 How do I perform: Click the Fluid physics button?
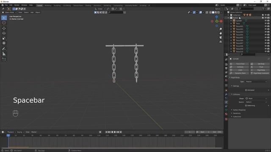pyautogui.click(x=260, y=67)
